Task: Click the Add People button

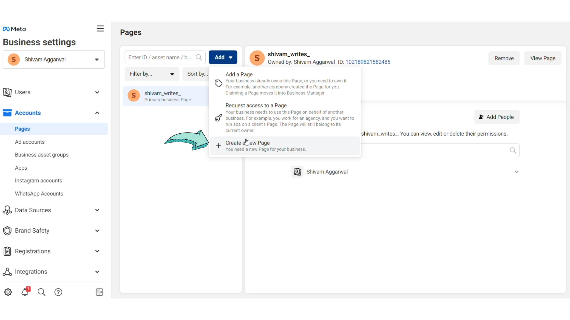Action: click(x=497, y=117)
